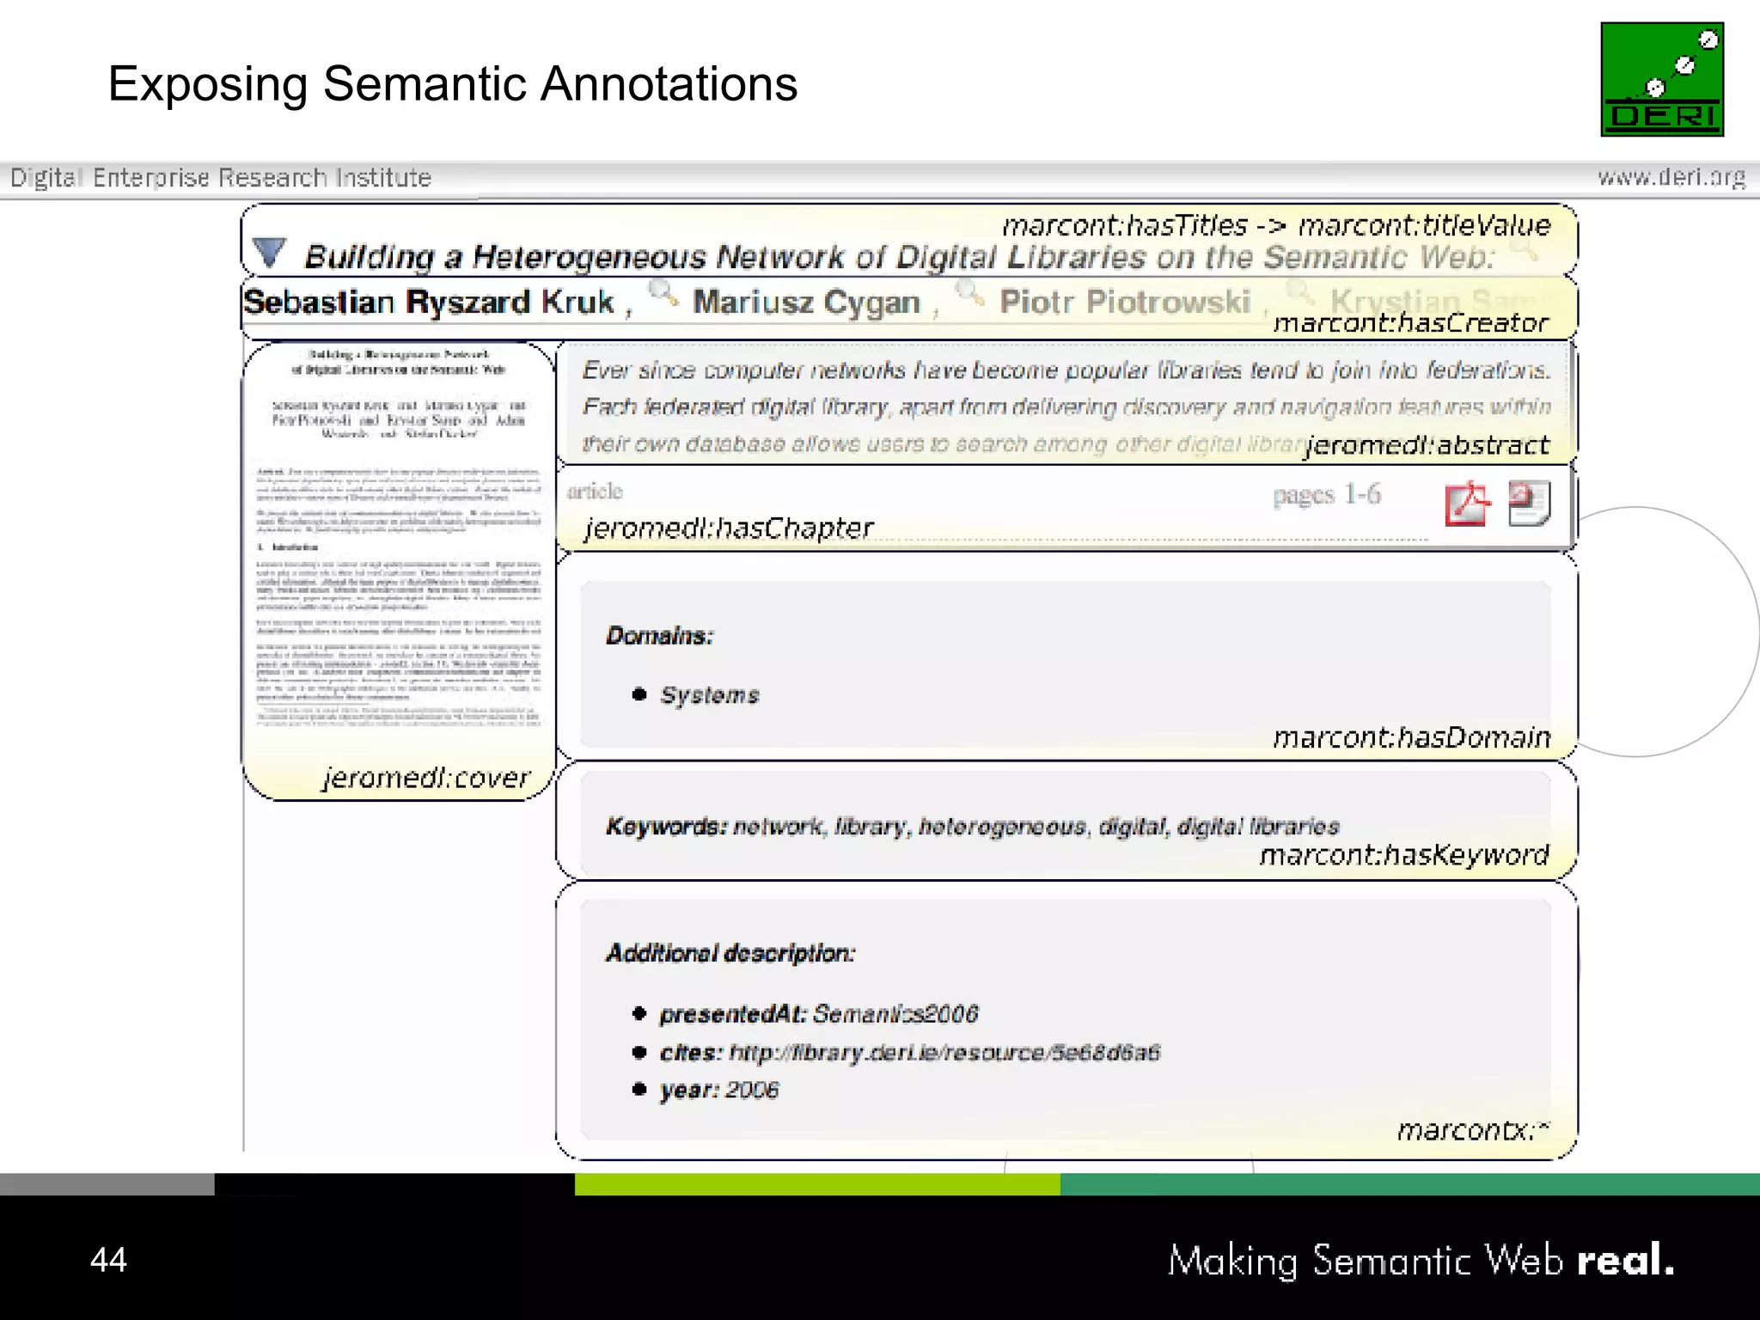The width and height of the screenshot is (1760, 1320).
Task: Click the Keywords line
Action: [x=973, y=826]
